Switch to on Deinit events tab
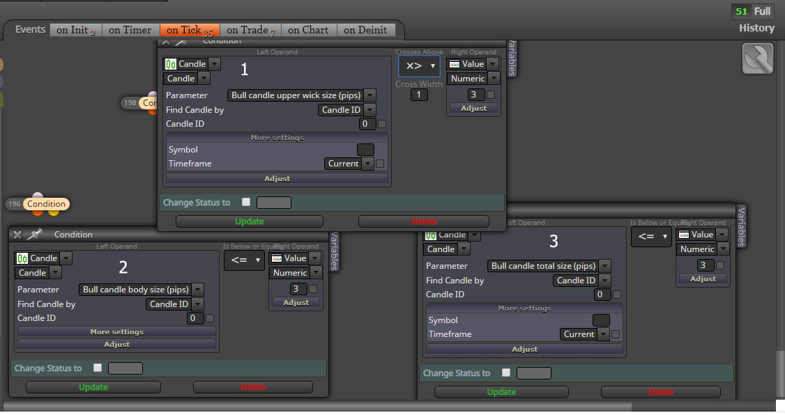 pos(365,30)
